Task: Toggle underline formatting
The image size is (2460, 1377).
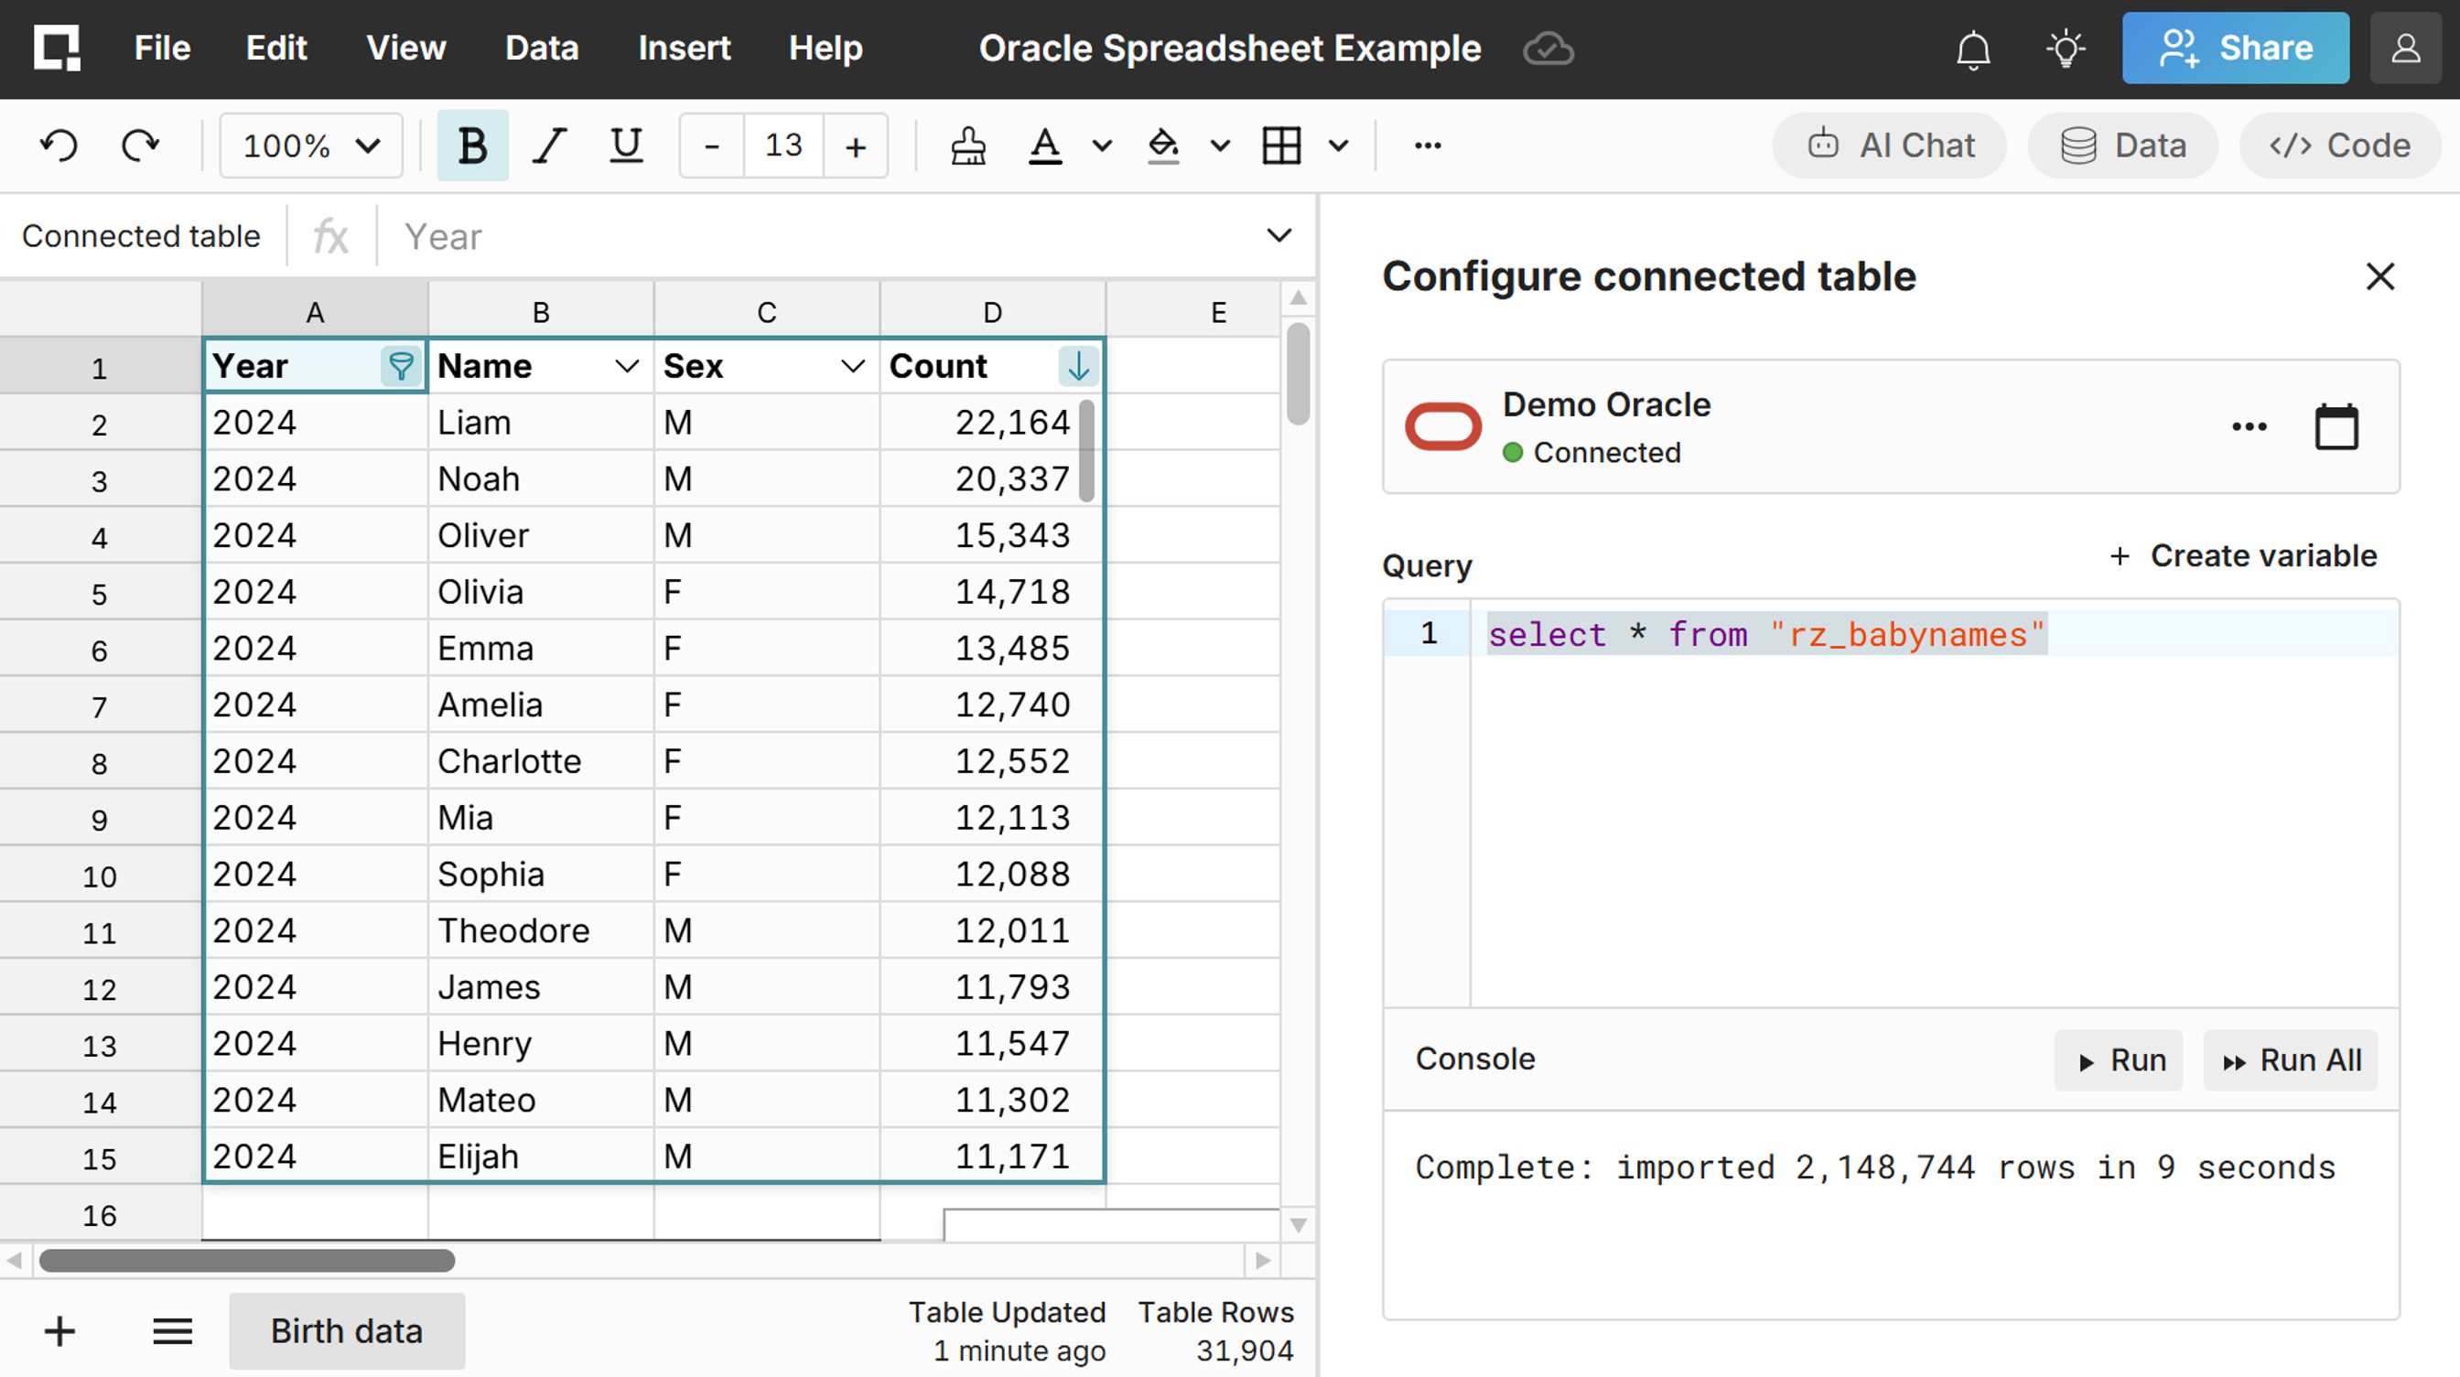Action: pos(625,145)
